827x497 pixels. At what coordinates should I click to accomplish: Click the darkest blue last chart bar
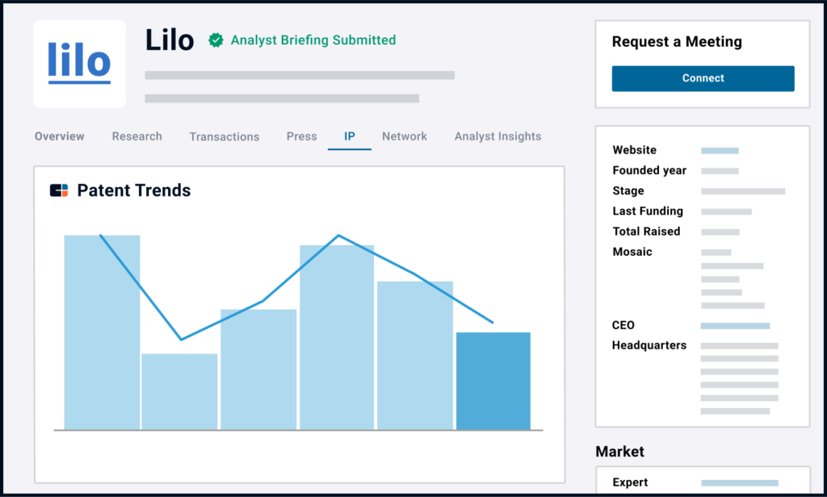pyautogui.click(x=493, y=381)
